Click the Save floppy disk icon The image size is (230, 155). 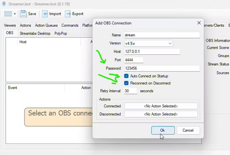(x=23, y=14)
